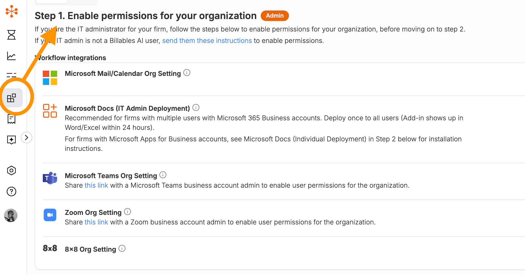
Task: Click the AI sparkle chat icon
Action: [x=11, y=140]
